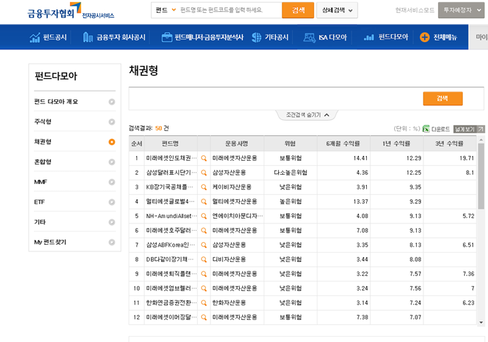Click 위험 column header
This screenshot has height=342, width=488.
[x=290, y=144]
